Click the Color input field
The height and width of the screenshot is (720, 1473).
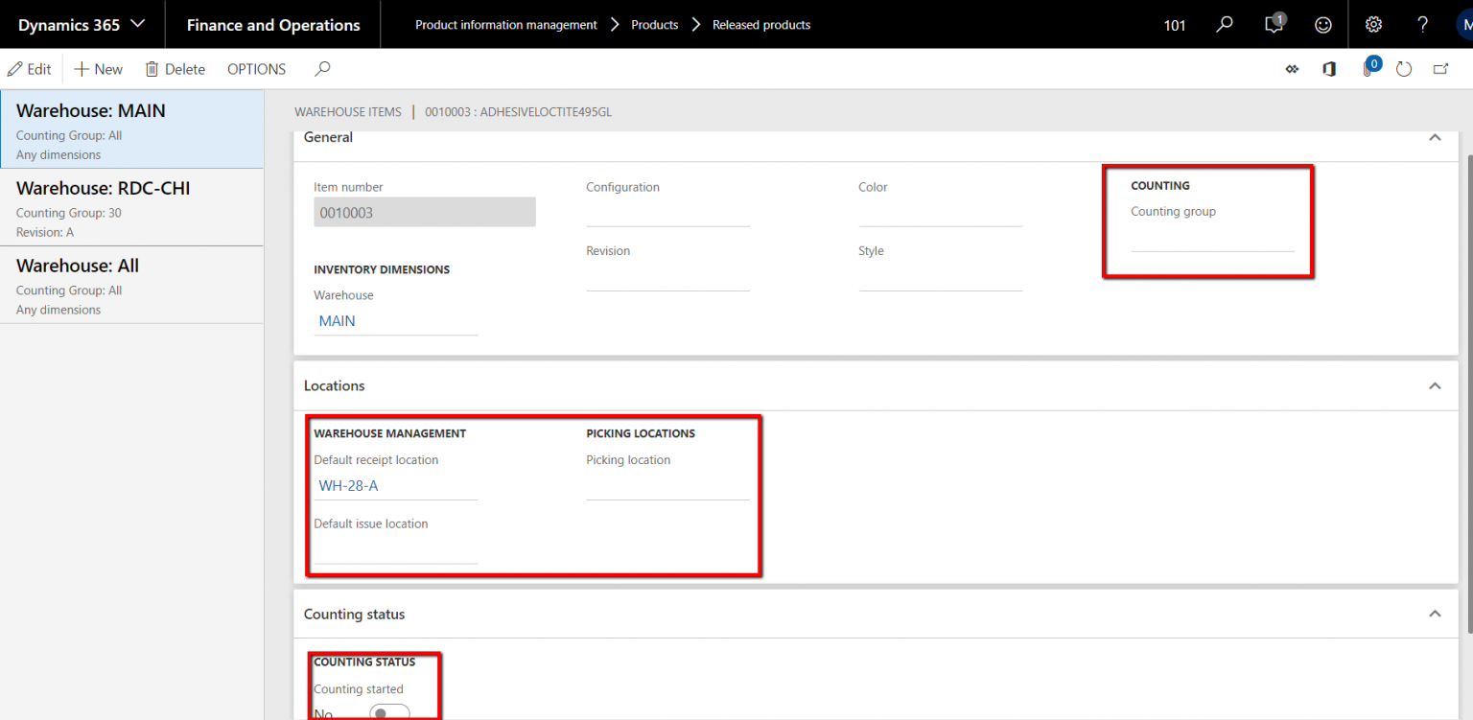pos(940,213)
